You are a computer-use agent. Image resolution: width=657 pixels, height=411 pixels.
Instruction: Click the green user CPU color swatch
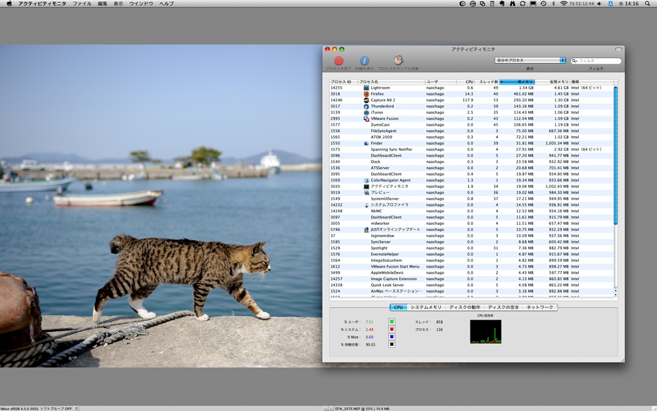(x=392, y=322)
